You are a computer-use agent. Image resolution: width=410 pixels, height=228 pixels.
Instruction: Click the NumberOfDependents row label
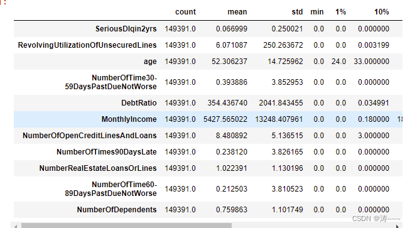[x=117, y=210]
